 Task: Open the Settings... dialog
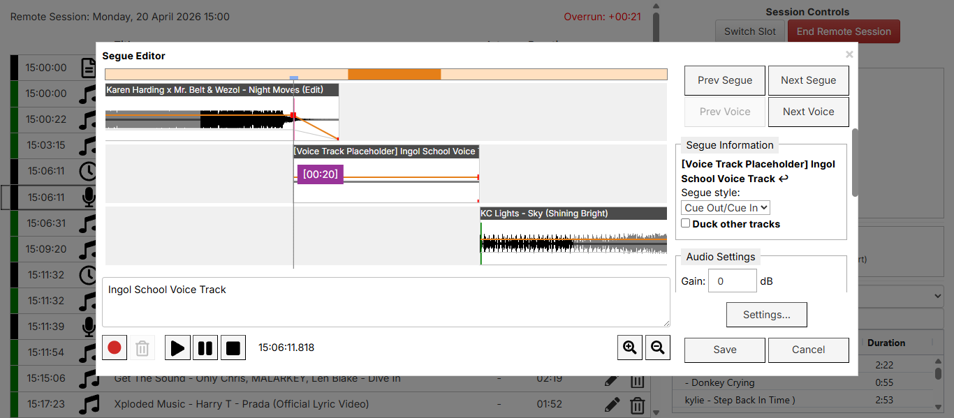[x=766, y=315]
